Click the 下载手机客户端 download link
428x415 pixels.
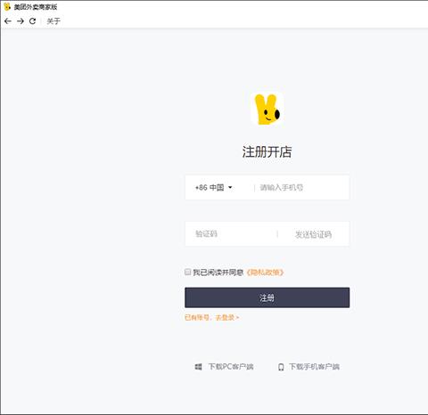(x=314, y=367)
